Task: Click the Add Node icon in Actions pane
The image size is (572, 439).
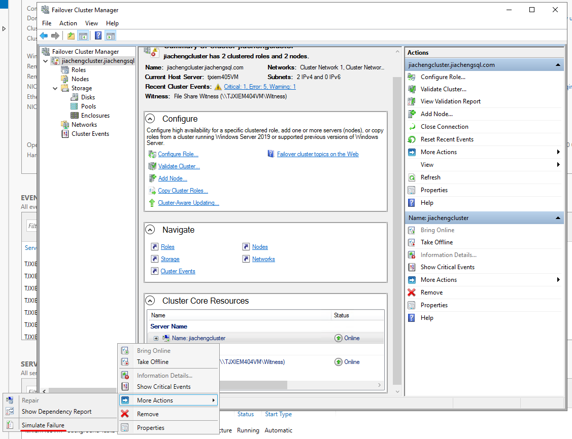Action: (x=412, y=114)
